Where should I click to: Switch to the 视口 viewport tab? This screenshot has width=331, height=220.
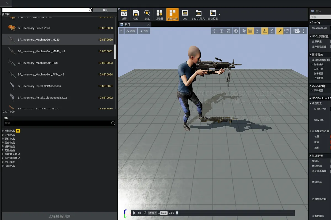(135, 24)
